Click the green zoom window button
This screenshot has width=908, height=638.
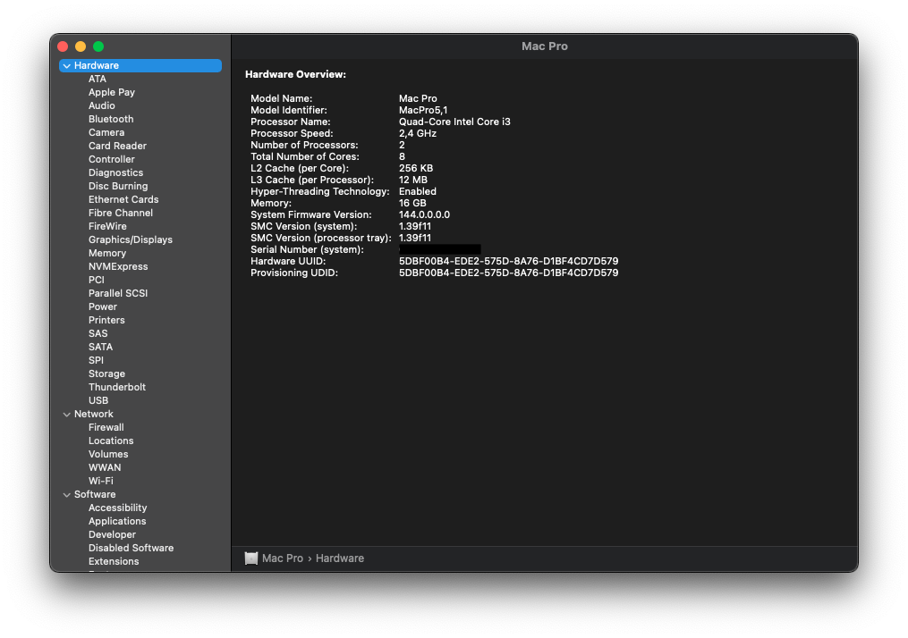[x=98, y=46]
